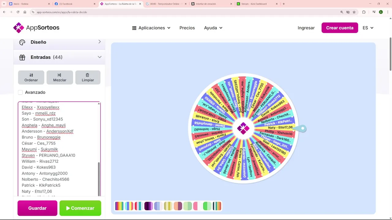Viewport: 392px width, 220px height.
Task: Click the browser home icon
Action: (25, 12)
